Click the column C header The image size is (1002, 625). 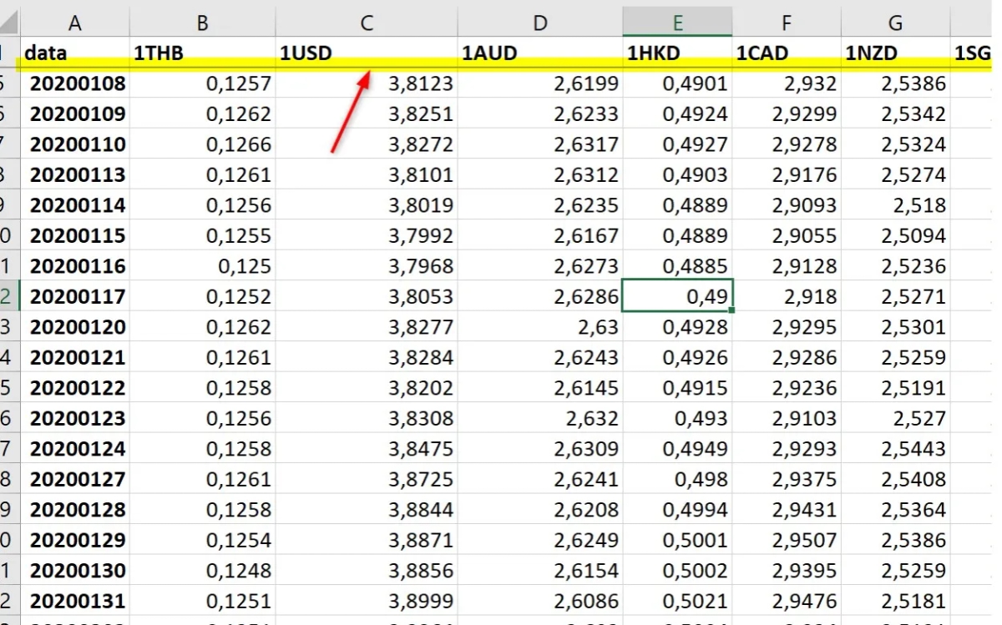366,23
